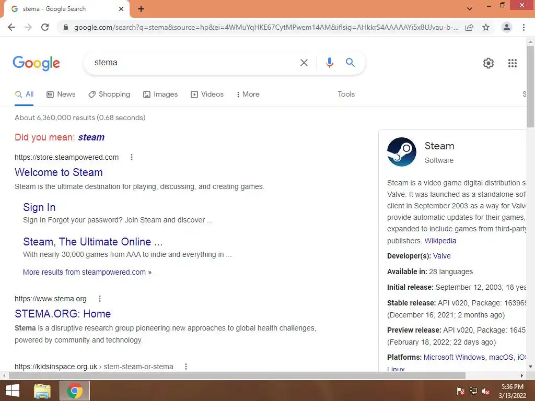Reload the current page
This screenshot has width=535, height=401.
(x=45, y=27)
